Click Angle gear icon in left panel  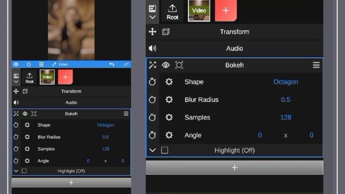(27, 161)
